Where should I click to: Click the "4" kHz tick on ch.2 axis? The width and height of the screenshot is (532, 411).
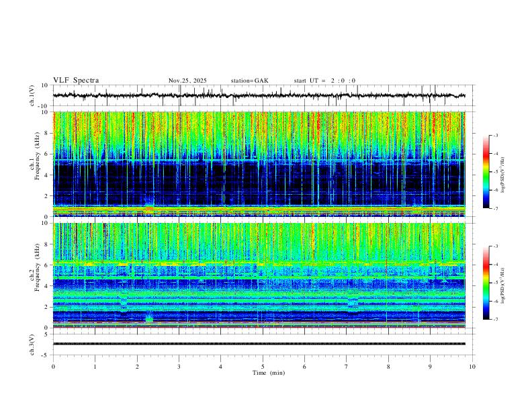(x=47, y=286)
